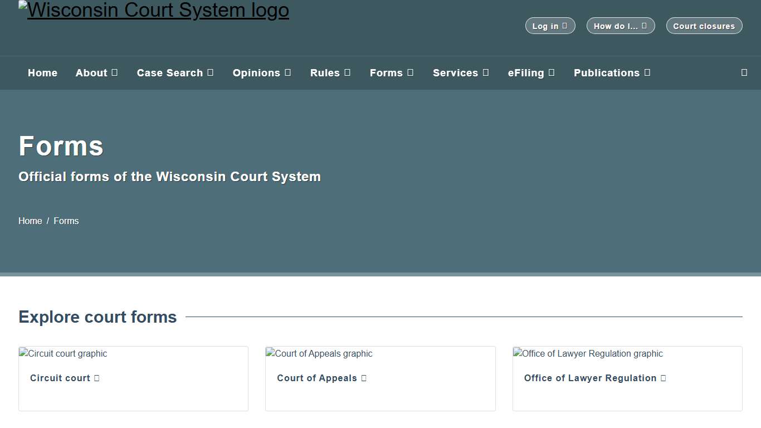Image resolution: width=761 pixels, height=428 pixels.
Task: Open the How do I... menu
Action: pos(620,25)
